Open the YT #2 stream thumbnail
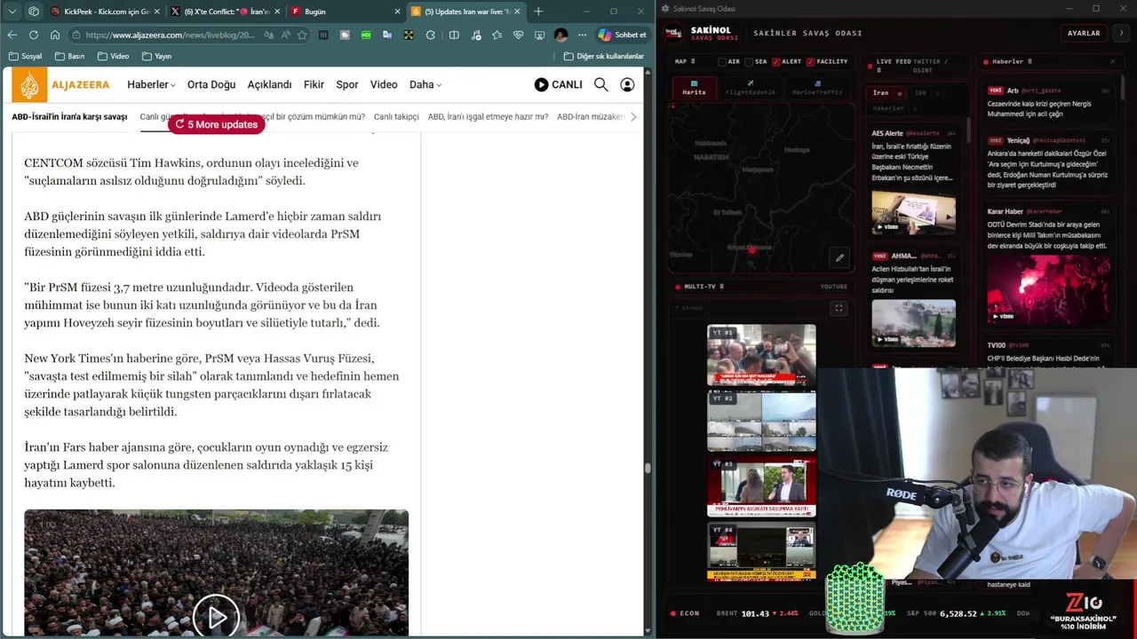The image size is (1137, 639). click(x=761, y=421)
